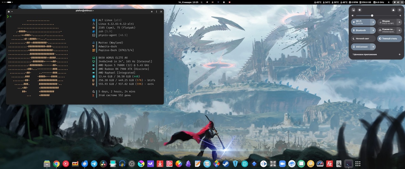This screenshot has width=405, height=169.
Task: Click '5 days, 2 hours, 24 mins' uptime
Action: pos(117,91)
